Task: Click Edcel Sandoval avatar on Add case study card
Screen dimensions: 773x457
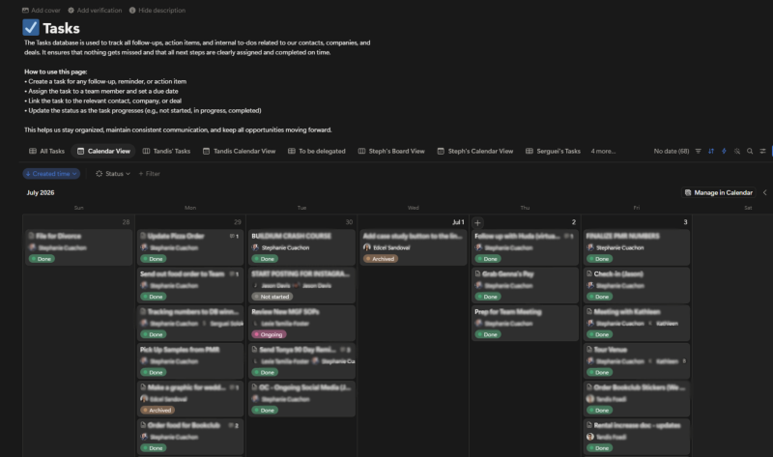Action: pyautogui.click(x=367, y=247)
